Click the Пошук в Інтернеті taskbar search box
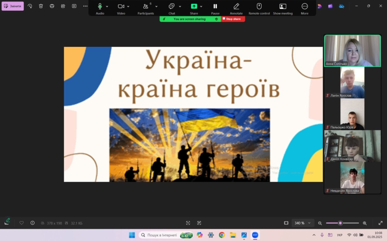Viewport: 387px width, 241px height. (163, 235)
